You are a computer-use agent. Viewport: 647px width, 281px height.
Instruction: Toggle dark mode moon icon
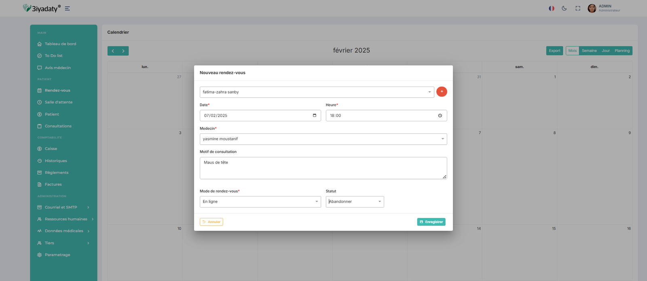pos(564,8)
